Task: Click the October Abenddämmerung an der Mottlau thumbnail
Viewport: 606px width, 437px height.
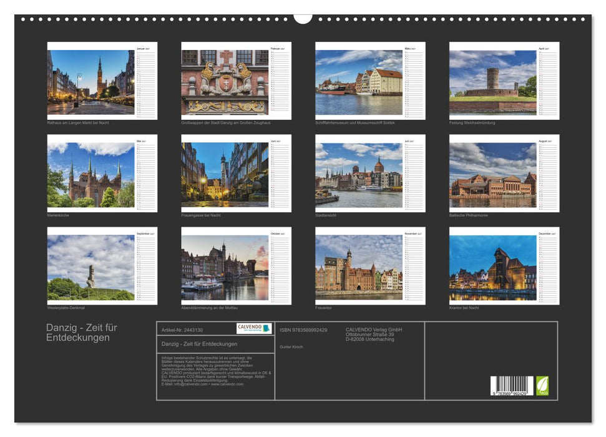Action: click(x=236, y=266)
